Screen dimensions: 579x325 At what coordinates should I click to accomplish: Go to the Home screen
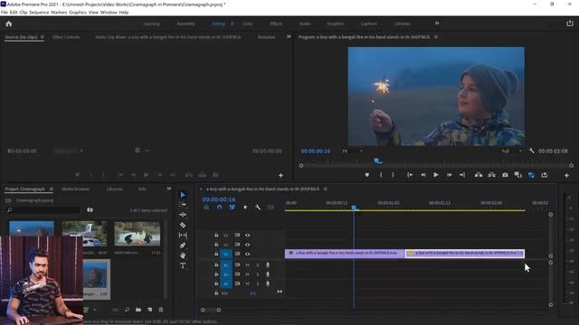pos(9,23)
